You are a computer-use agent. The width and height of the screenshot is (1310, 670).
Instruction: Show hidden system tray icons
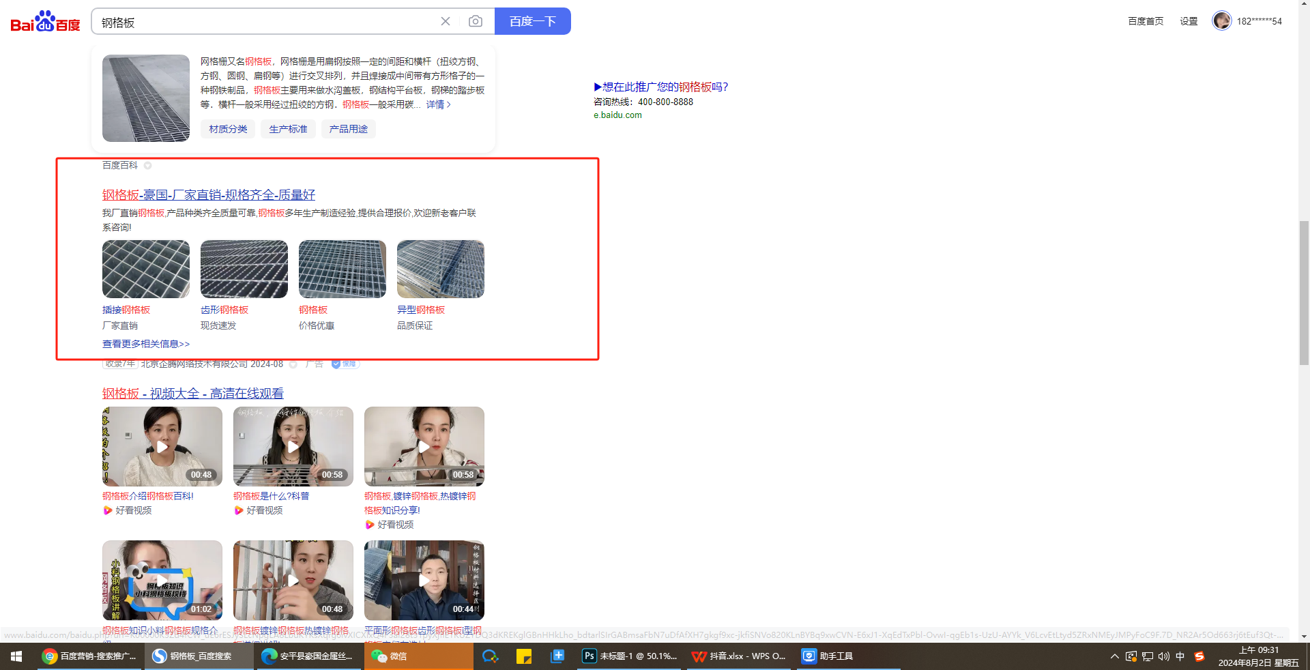pos(1115,656)
